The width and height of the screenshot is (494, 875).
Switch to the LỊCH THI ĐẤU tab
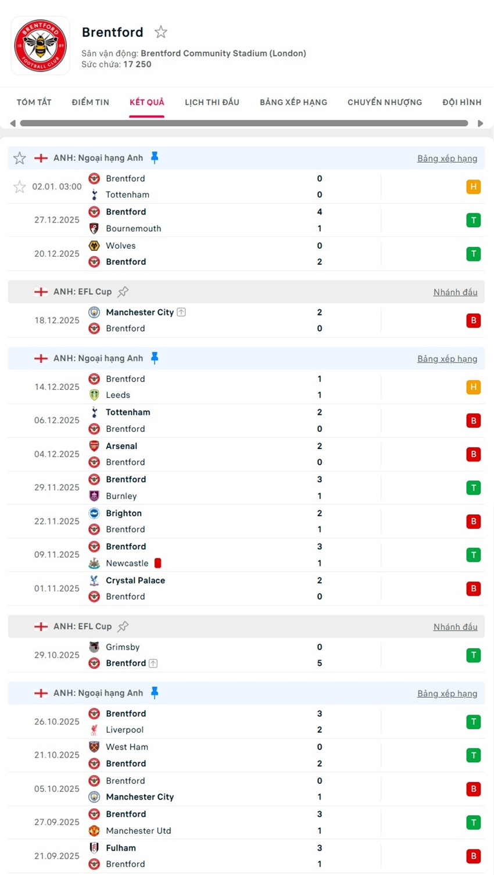tap(212, 102)
